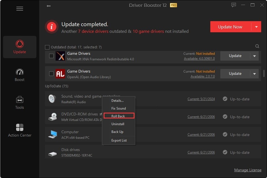This screenshot has height=178, width=267.
Task: Click Disk drives up-to-date checkmark
Action: (x=225, y=152)
